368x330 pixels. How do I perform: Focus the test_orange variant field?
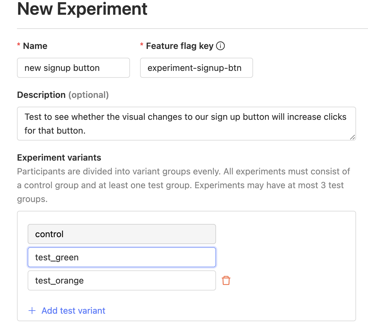[x=122, y=280]
